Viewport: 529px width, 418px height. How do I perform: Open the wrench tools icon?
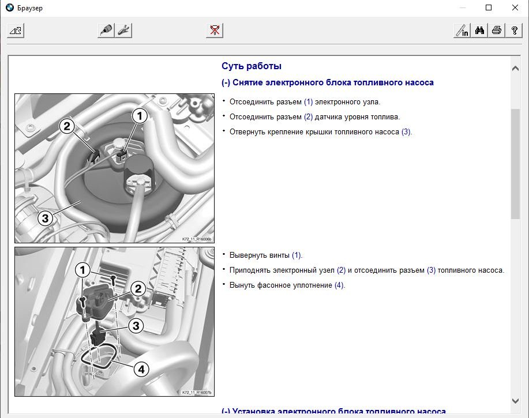[x=123, y=31]
